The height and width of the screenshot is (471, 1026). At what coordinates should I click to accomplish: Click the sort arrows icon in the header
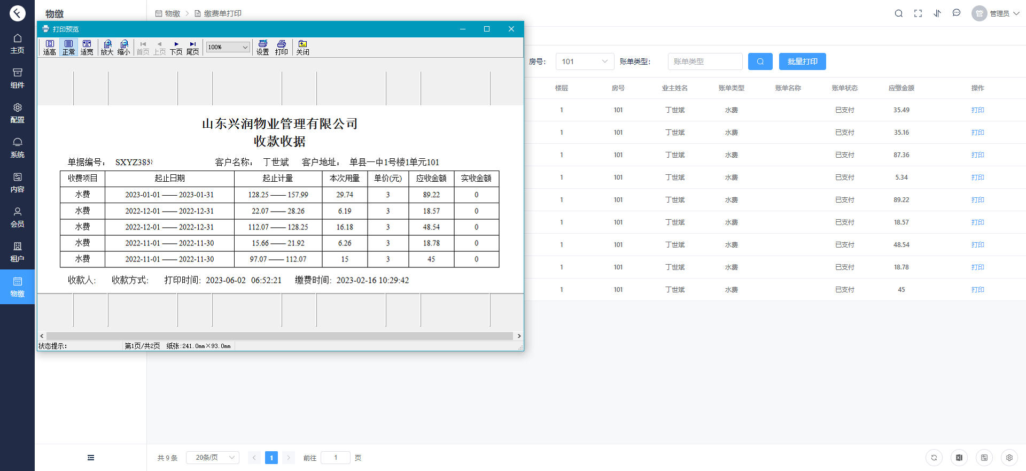point(937,13)
